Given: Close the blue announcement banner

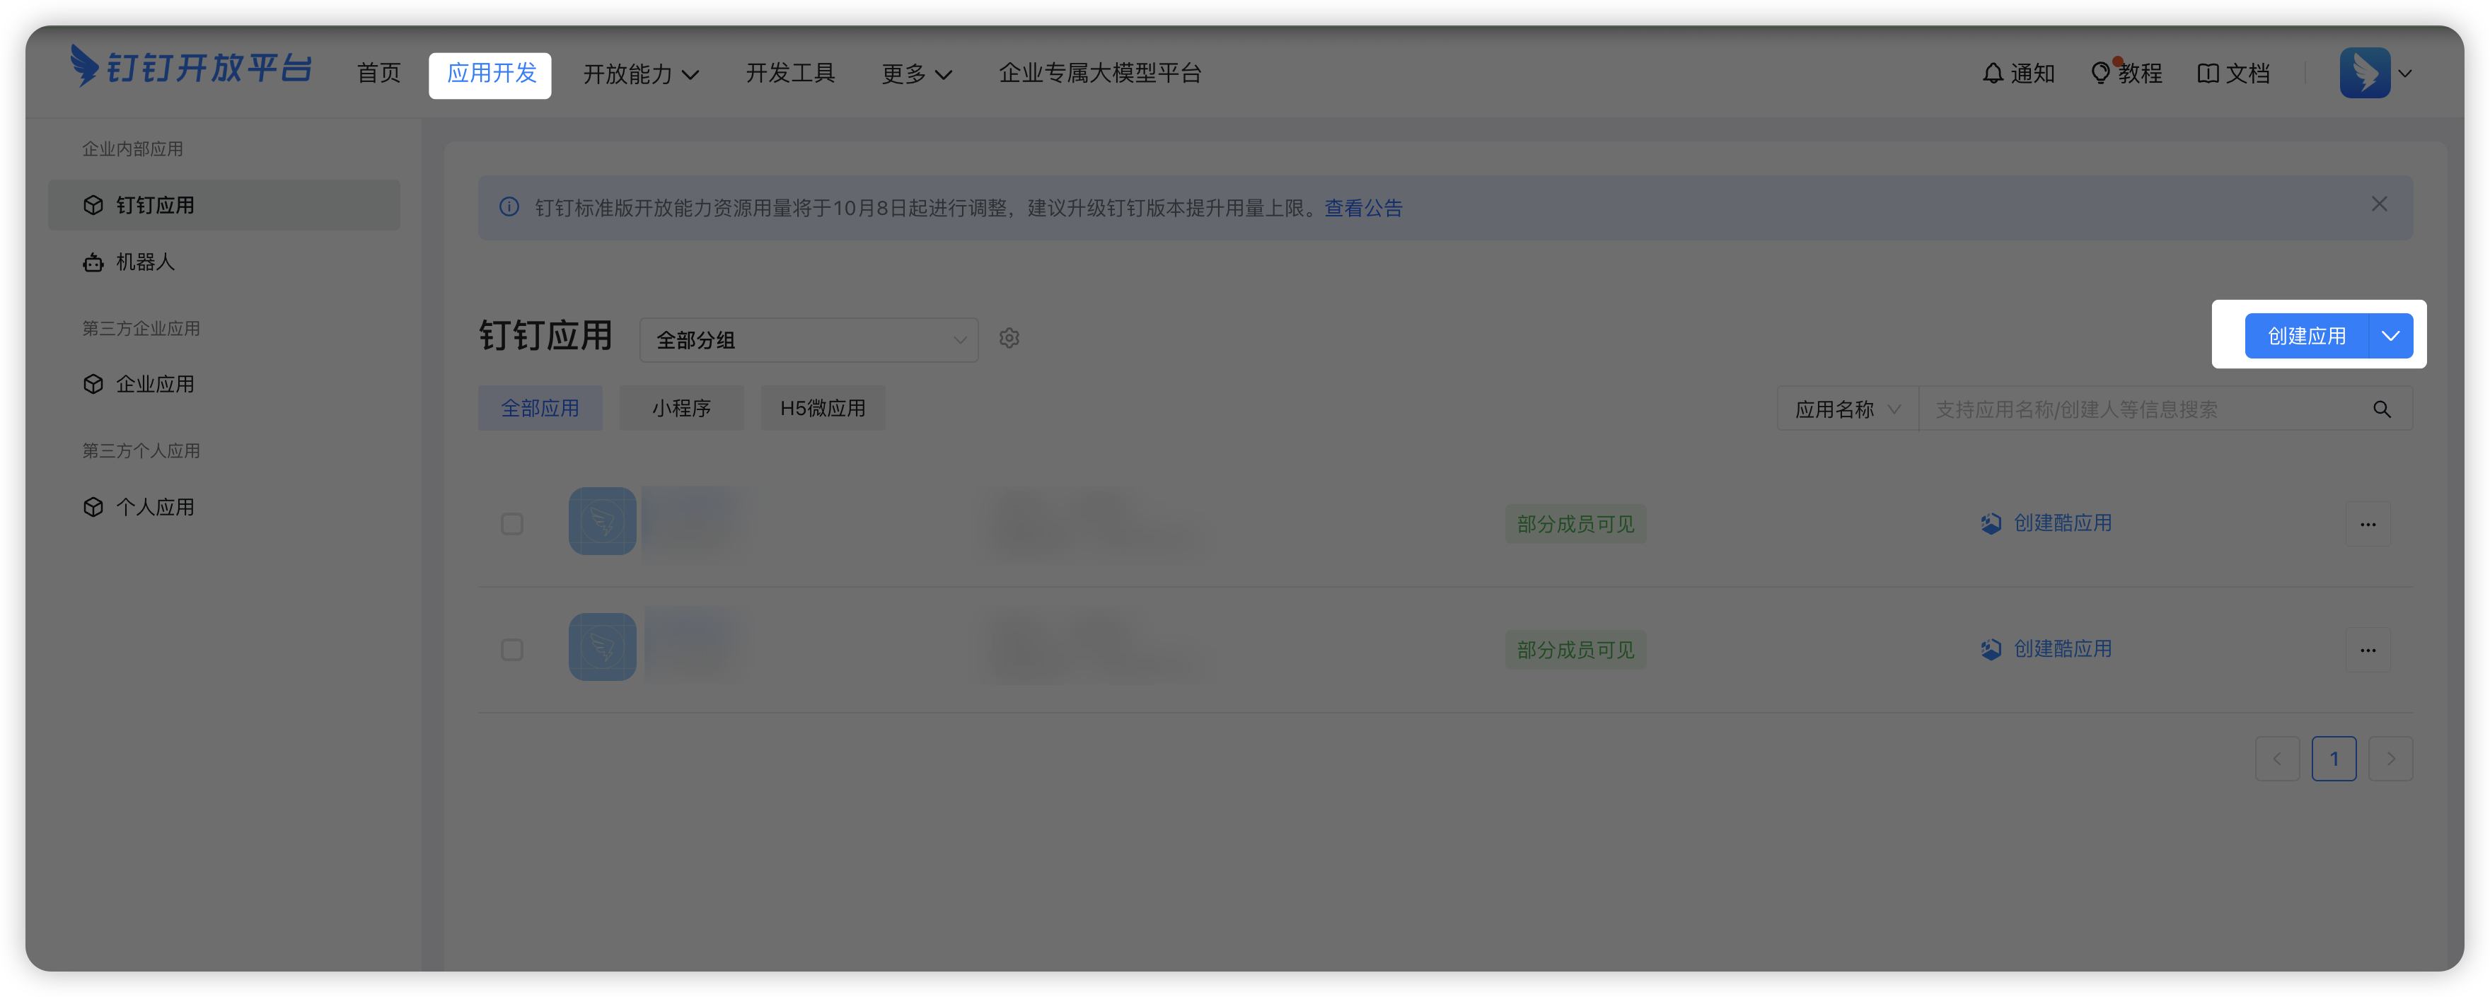Looking at the screenshot, I should [2379, 204].
